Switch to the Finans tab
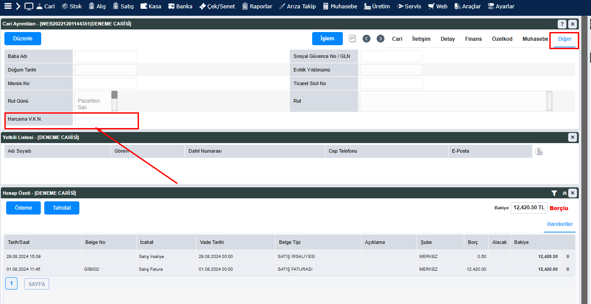The image size is (591, 304). [x=473, y=39]
